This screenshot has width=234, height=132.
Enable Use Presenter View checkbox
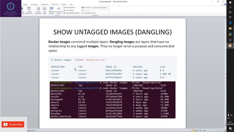[x=82, y=13]
